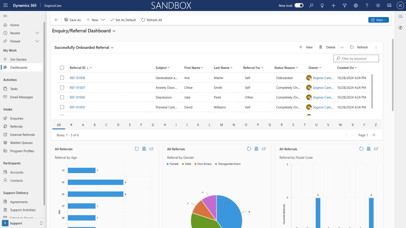The image size is (406, 228).
Task: Toggle the New look switch
Action: click(299, 5)
